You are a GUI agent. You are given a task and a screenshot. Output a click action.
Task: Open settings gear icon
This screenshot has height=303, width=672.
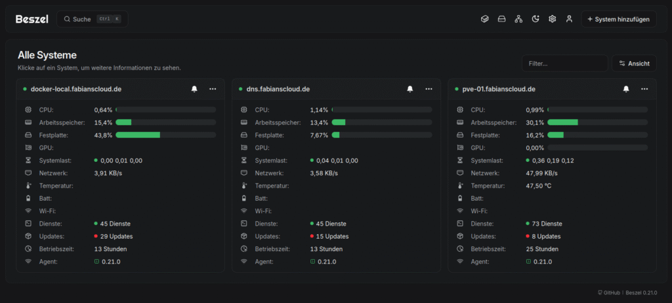[552, 19]
